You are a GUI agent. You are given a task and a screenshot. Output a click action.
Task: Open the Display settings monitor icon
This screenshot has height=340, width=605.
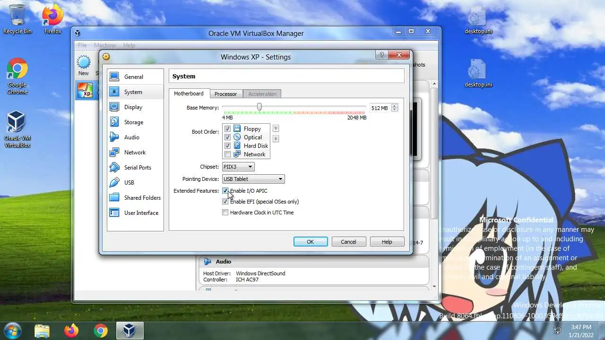click(114, 107)
